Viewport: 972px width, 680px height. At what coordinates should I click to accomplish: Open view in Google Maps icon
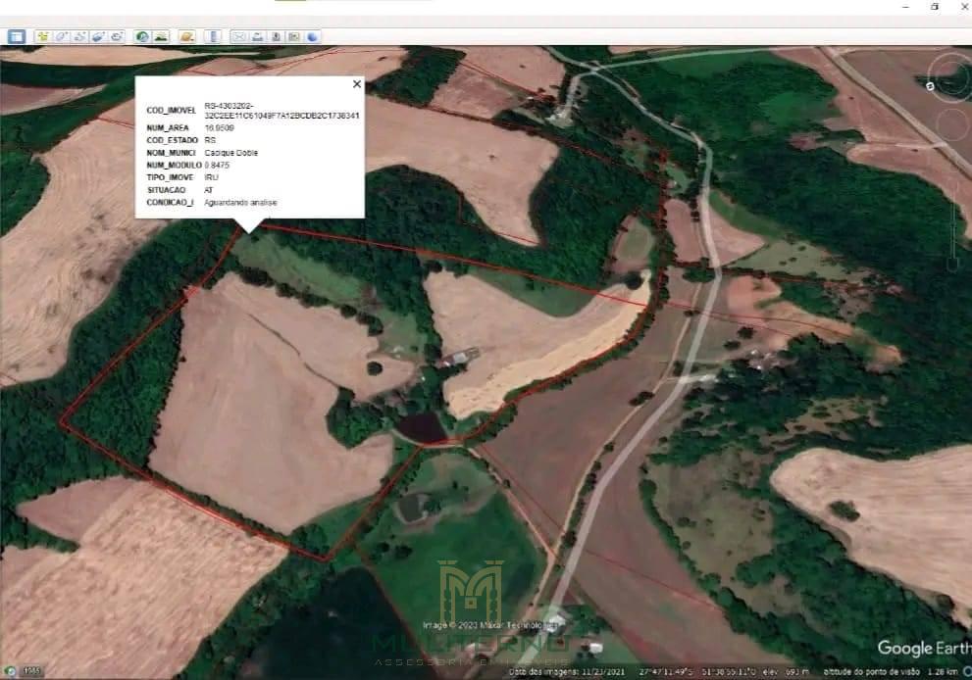(x=294, y=36)
